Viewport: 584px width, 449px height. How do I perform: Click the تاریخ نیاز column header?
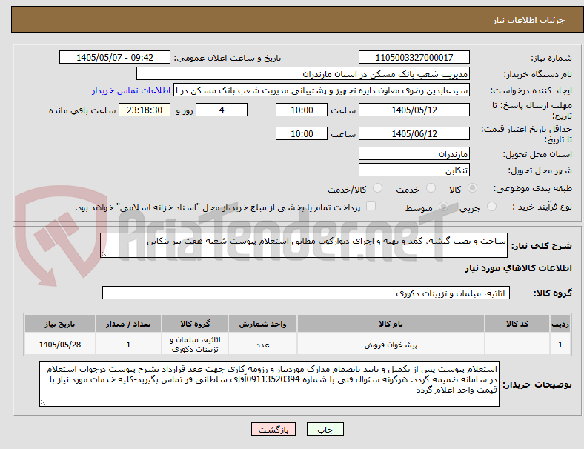tap(60, 324)
